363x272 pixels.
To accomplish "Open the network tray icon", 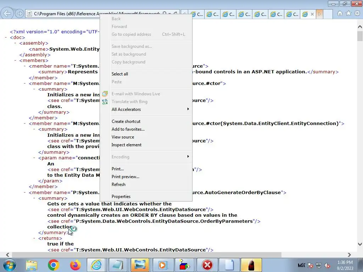I will (x=319, y=265).
